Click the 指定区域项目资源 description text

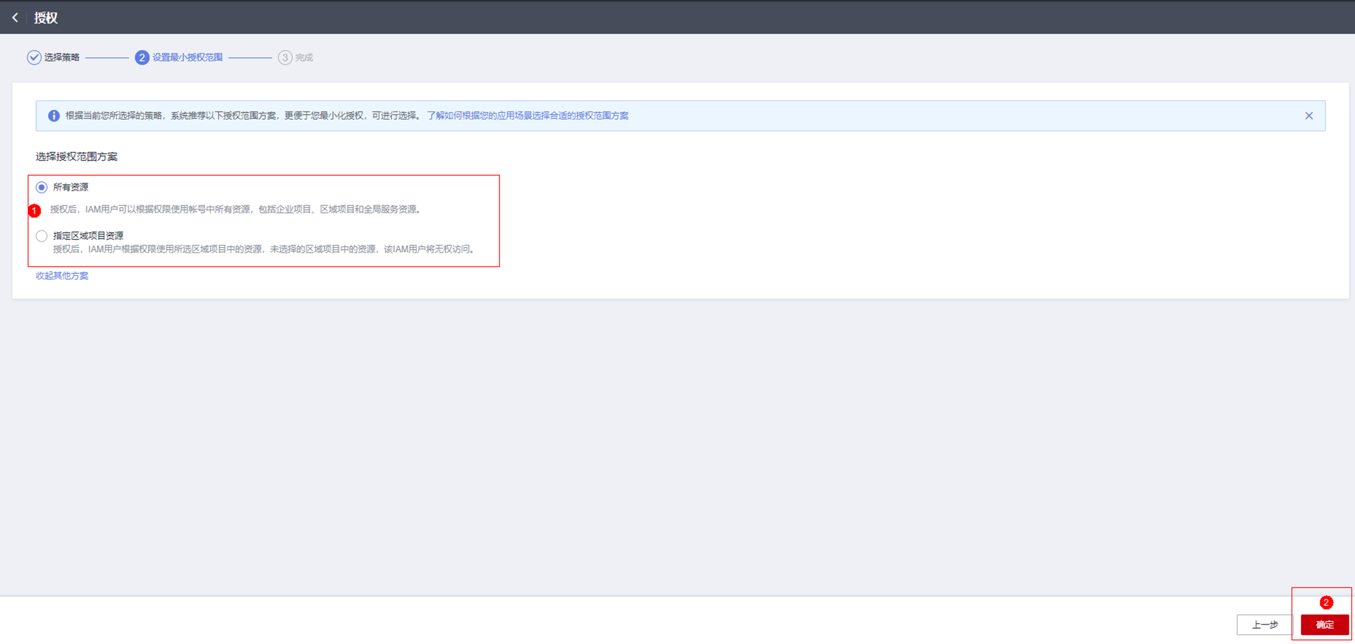[264, 249]
